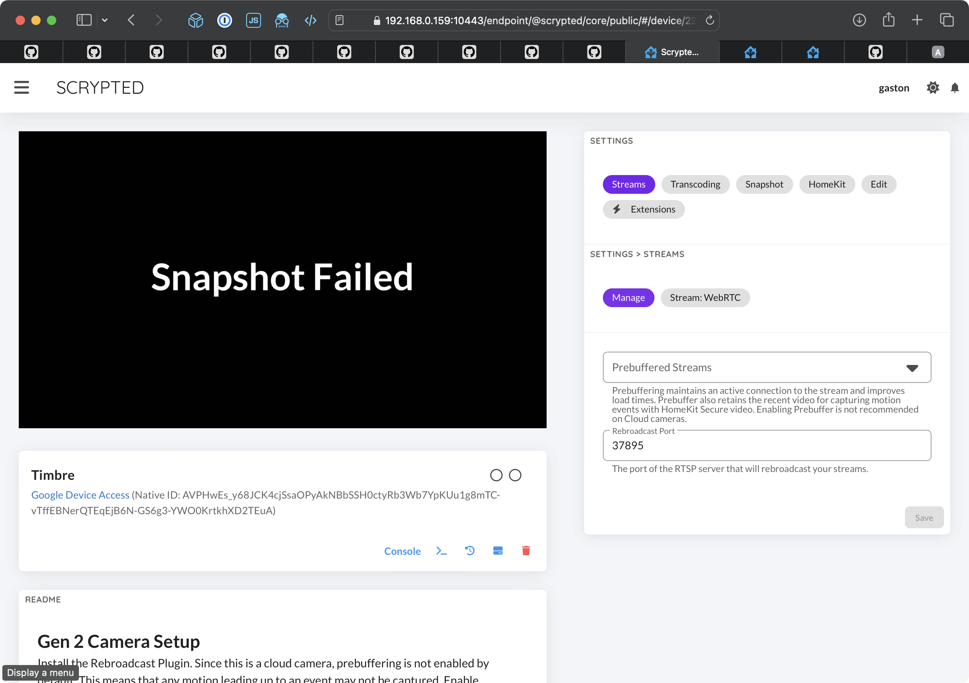
Task: Open the Google Device Access link
Action: (80, 495)
